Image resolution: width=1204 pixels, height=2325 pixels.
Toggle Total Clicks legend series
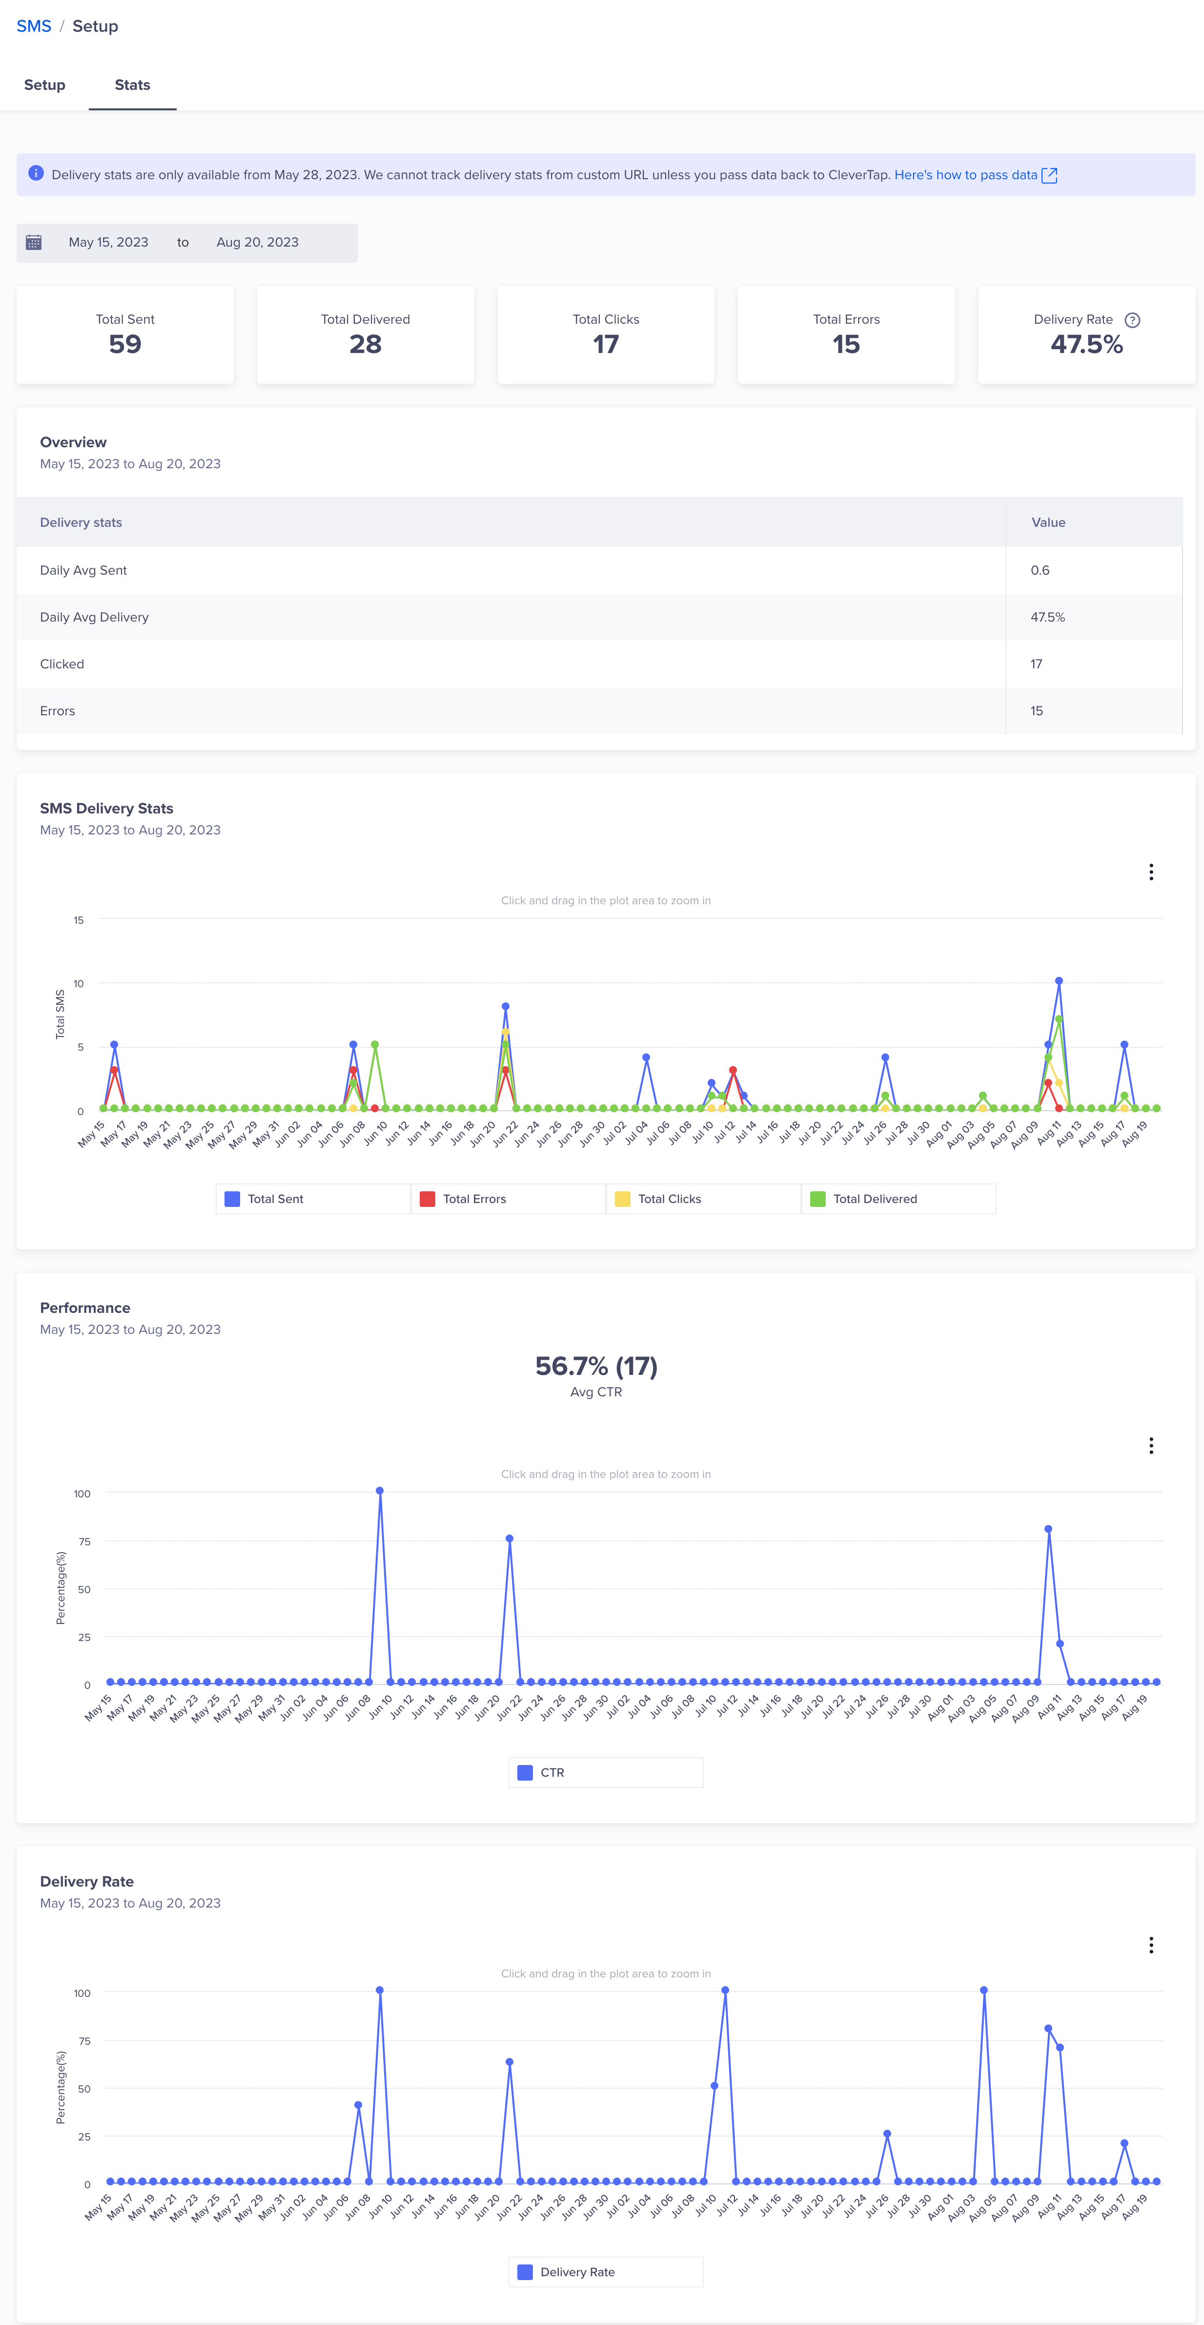click(x=703, y=1199)
